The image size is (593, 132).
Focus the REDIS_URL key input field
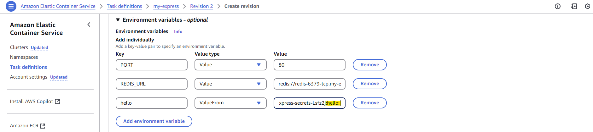(152, 84)
